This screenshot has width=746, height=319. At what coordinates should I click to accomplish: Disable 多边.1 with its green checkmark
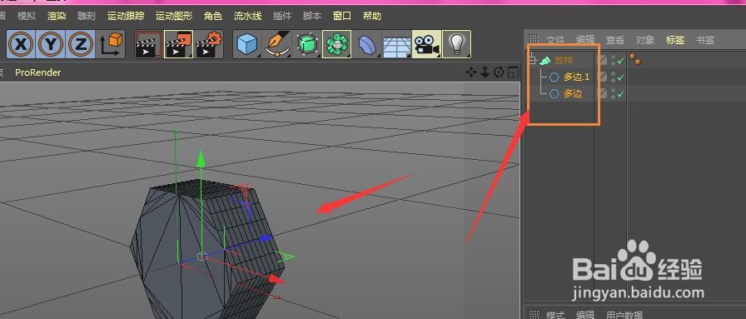(620, 77)
